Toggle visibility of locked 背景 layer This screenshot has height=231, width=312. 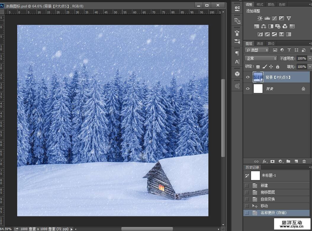pyautogui.click(x=248, y=89)
